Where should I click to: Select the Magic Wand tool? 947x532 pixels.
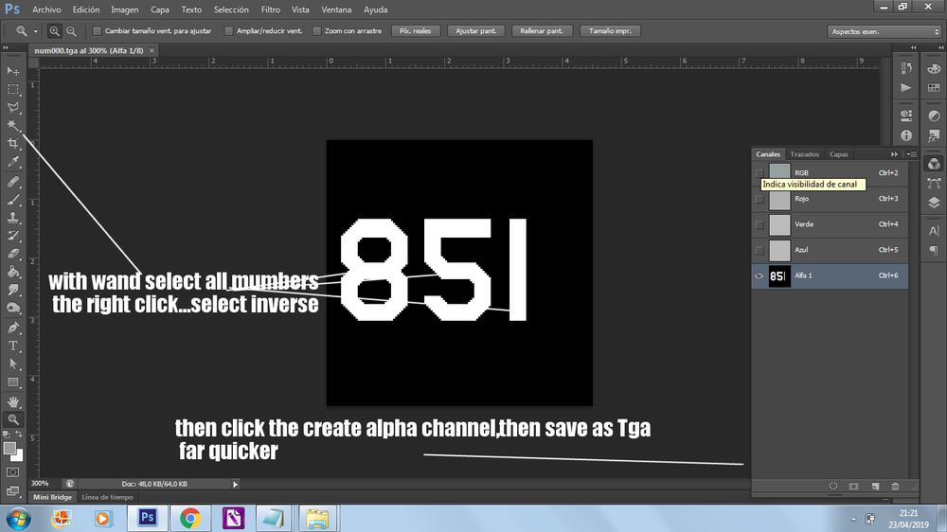[12, 125]
